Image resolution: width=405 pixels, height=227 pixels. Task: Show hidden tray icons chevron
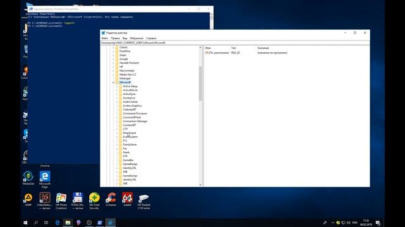pyautogui.click(x=332, y=223)
